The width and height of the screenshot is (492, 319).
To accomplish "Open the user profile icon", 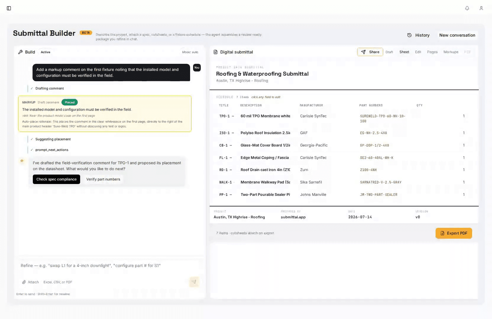I will click(481, 8).
